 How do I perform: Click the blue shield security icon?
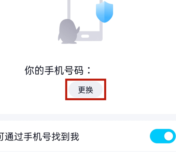coord(104,12)
